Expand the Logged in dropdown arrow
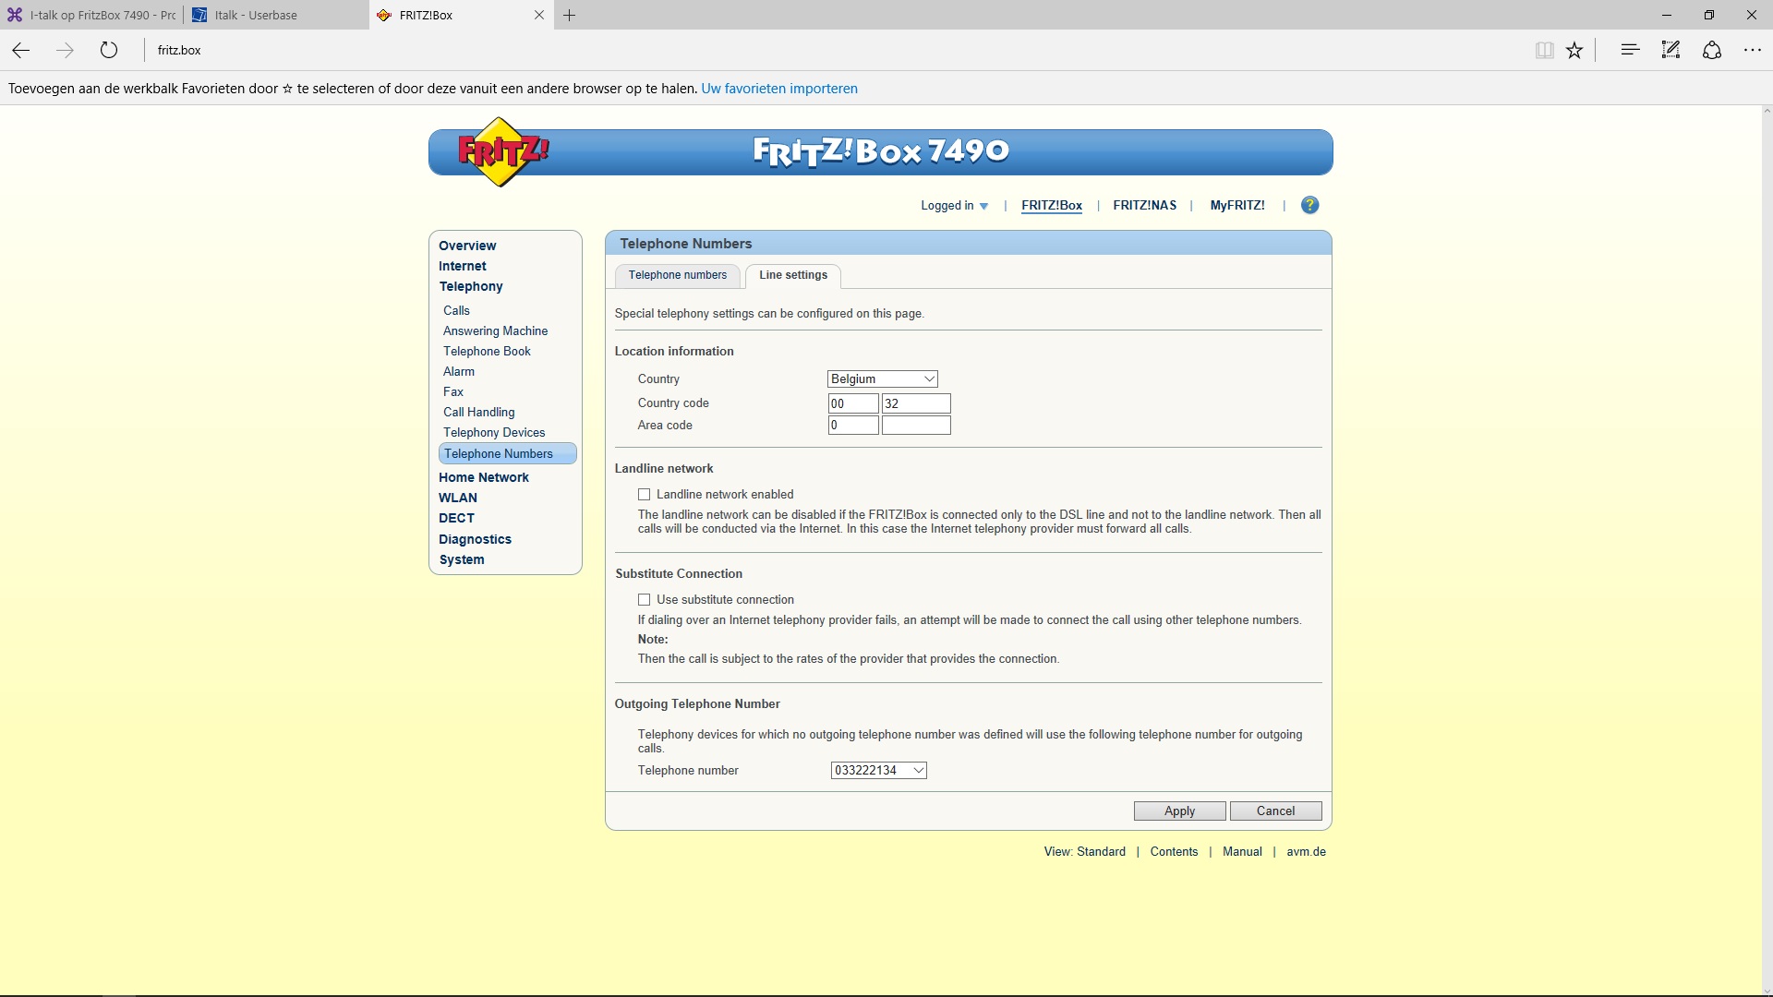 [983, 206]
